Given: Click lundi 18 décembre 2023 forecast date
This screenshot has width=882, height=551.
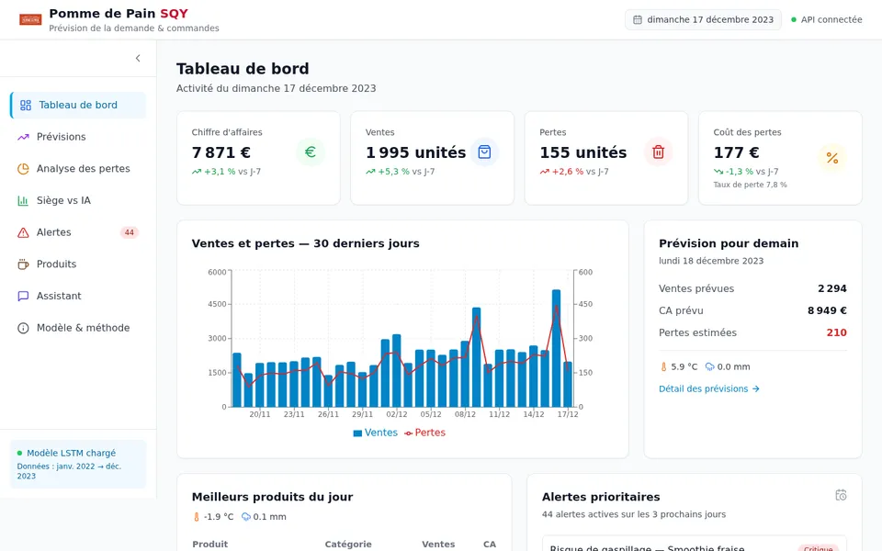Looking at the screenshot, I should pos(711,261).
